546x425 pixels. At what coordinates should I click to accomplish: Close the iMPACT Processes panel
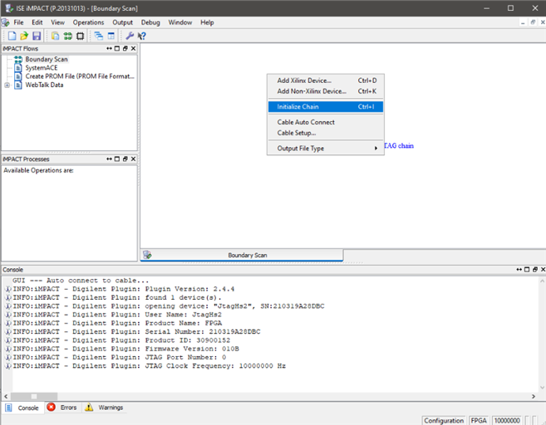(134, 159)
